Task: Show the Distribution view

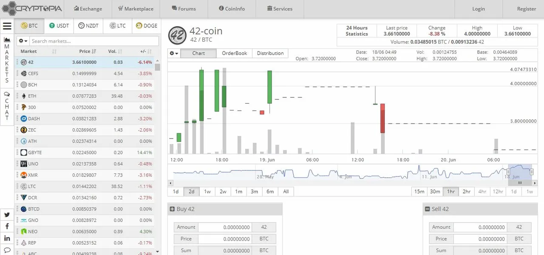Action: [x=270, y=53]
